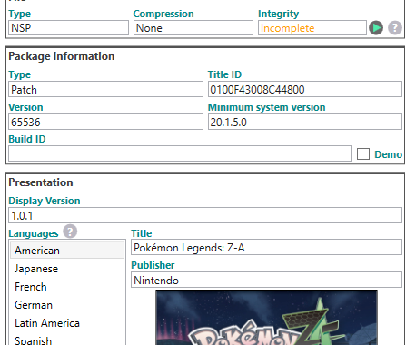The image size is (406, 345).
Task: Click the Minimum system version field 20.1.5.0
Action: 305,122
